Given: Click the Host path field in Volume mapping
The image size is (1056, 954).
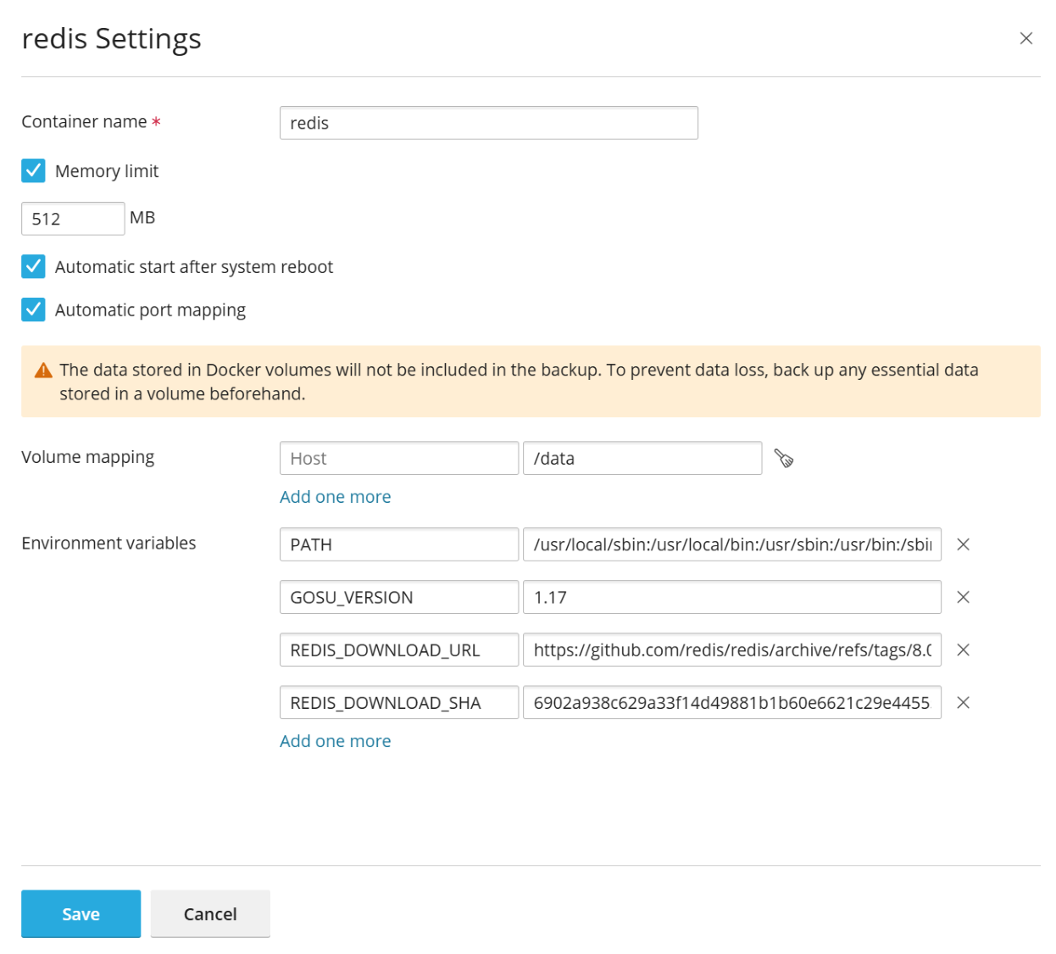Looking at the screenshot, I should 398,458.
